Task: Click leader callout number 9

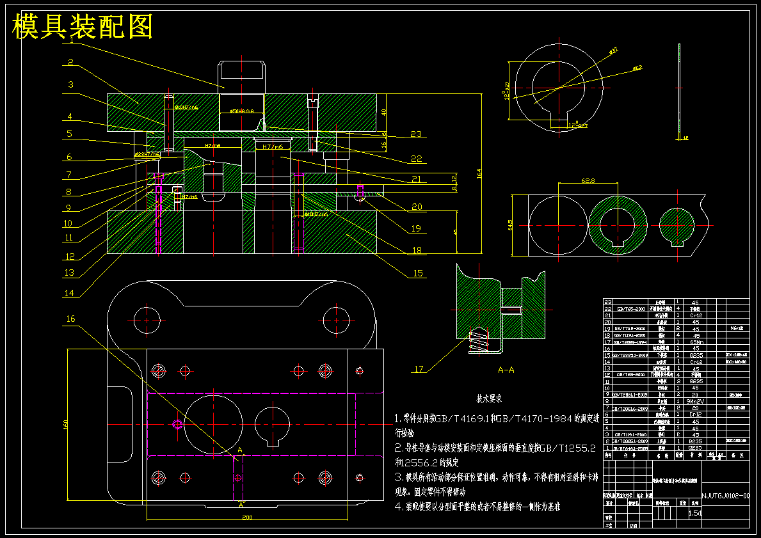Action: pos(68,208)
